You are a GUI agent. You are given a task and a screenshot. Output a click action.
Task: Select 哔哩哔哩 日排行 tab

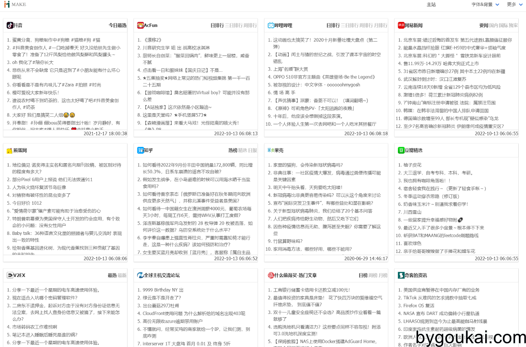pyautogui.click(x=333, y=25)
